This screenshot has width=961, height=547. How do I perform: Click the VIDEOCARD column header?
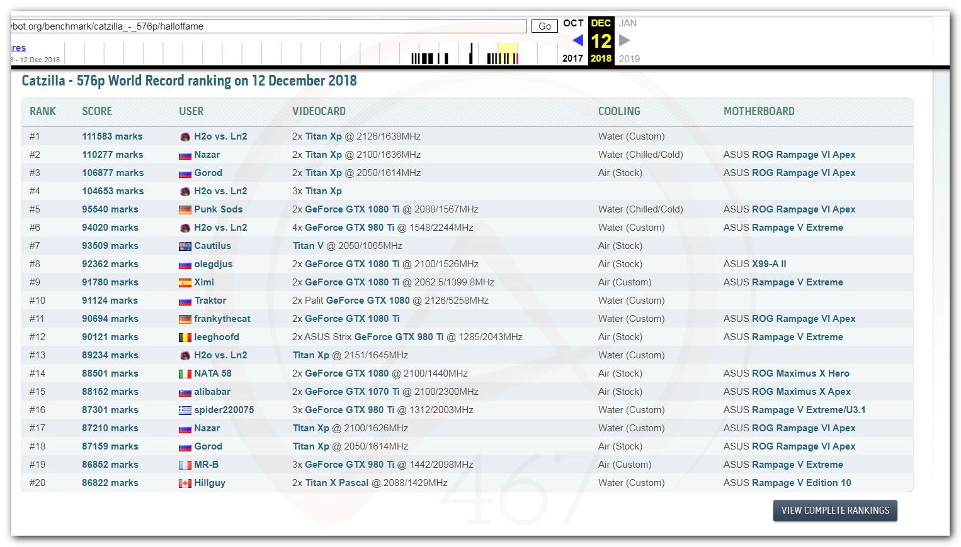click(319, 111)
